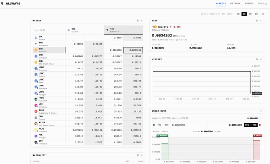Click the BNB Smart Chain row icon
Image resolution: width=270 pixels, height=164 pixels.
coord(36,62)
